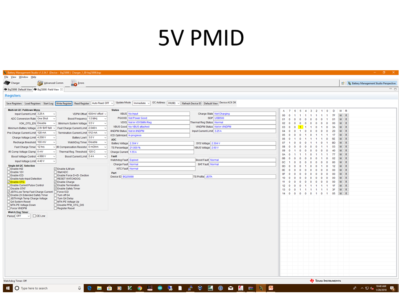Viewport: 402px width, 301px height.
Task: Open Boost Frequency dropdown
Action: coord(105,119)
